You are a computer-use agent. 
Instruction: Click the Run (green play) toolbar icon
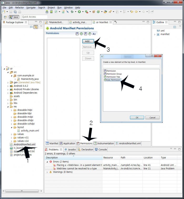pos(79,12)
